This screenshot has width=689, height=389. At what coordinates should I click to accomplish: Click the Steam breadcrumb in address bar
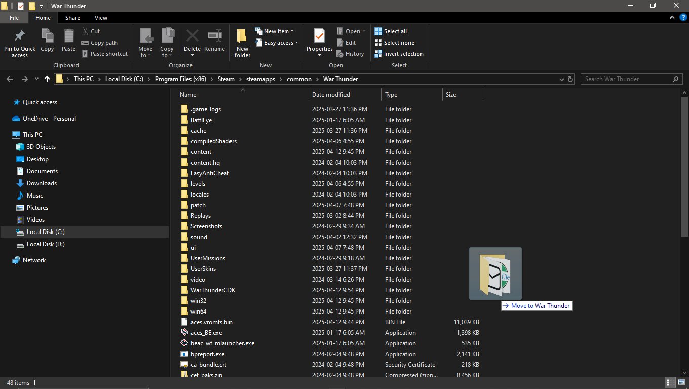point(226,79)
